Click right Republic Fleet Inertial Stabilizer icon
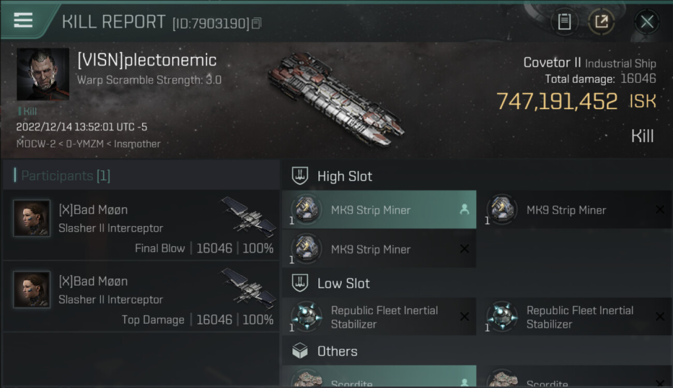 [502, 317]
